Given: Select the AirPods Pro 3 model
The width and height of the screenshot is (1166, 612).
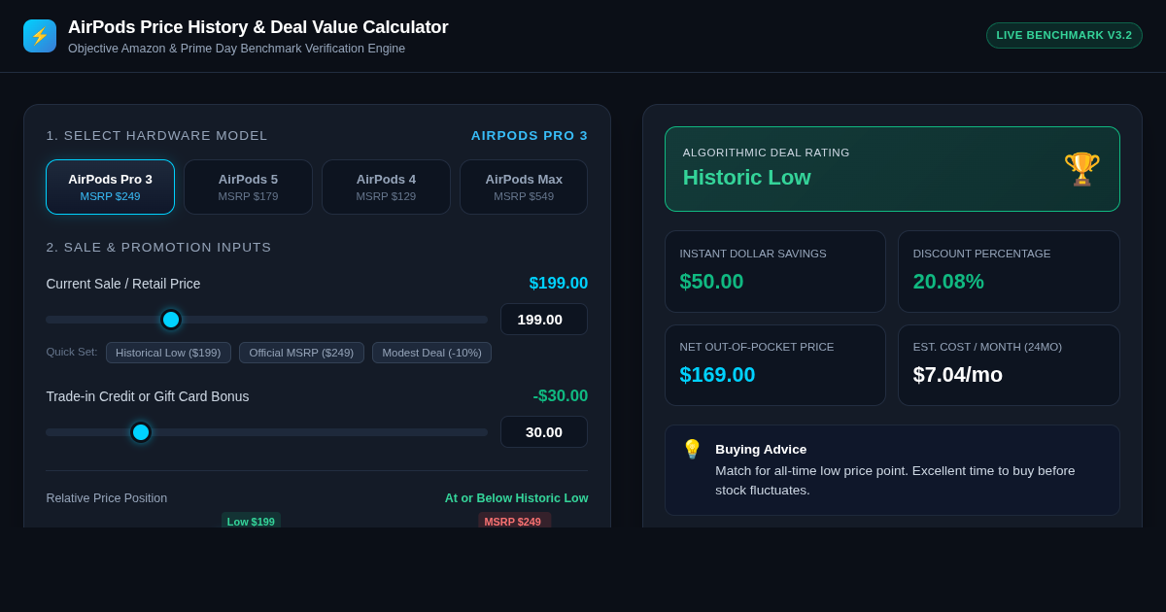Looking at the screenshot, I should (x=110, y=187).
